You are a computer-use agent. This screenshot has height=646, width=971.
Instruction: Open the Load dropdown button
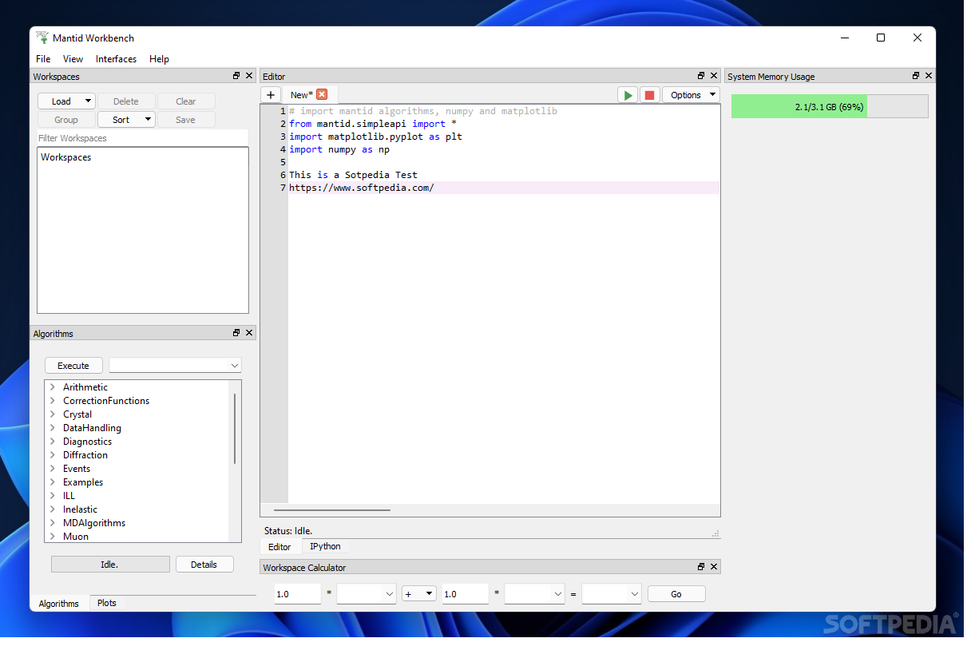[66, 101]
